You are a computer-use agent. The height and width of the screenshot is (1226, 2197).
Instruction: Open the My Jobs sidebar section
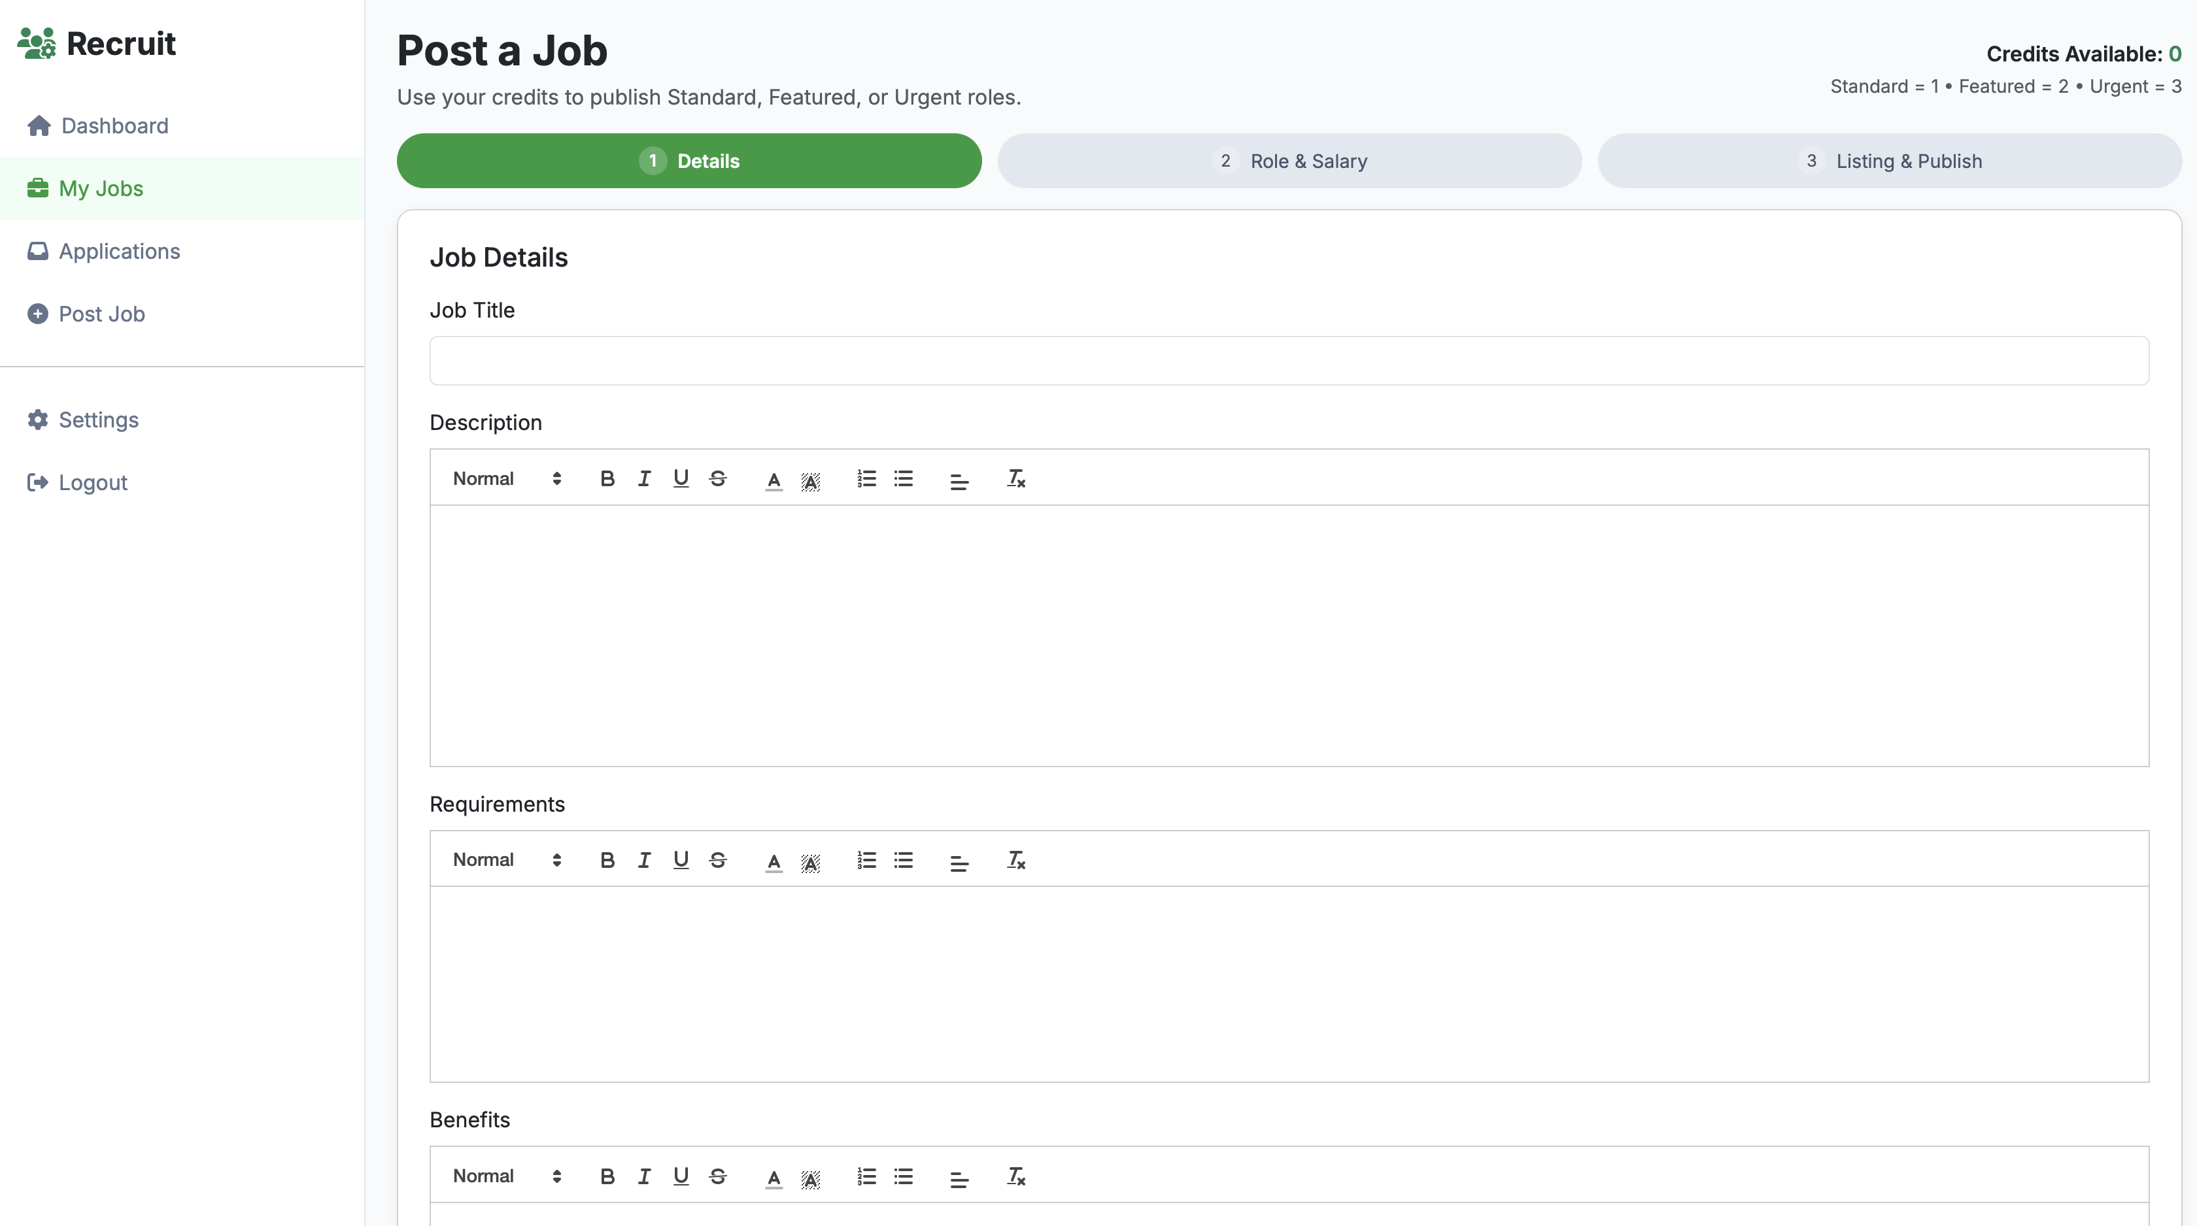pyautogui.click(x=101, y=188)
